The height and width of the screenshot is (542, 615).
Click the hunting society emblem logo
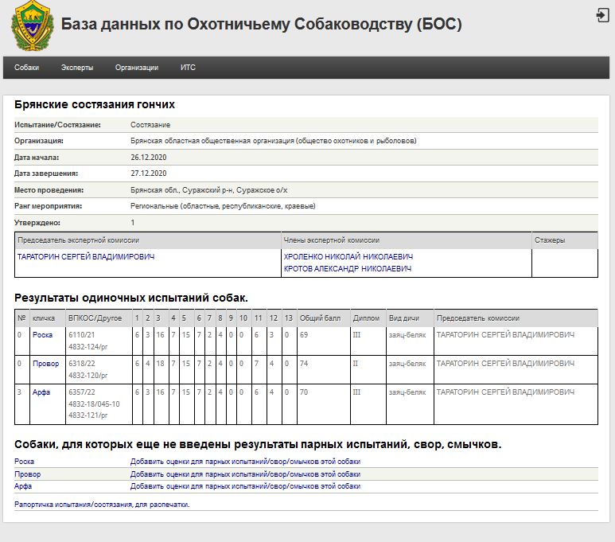(33, 26)
